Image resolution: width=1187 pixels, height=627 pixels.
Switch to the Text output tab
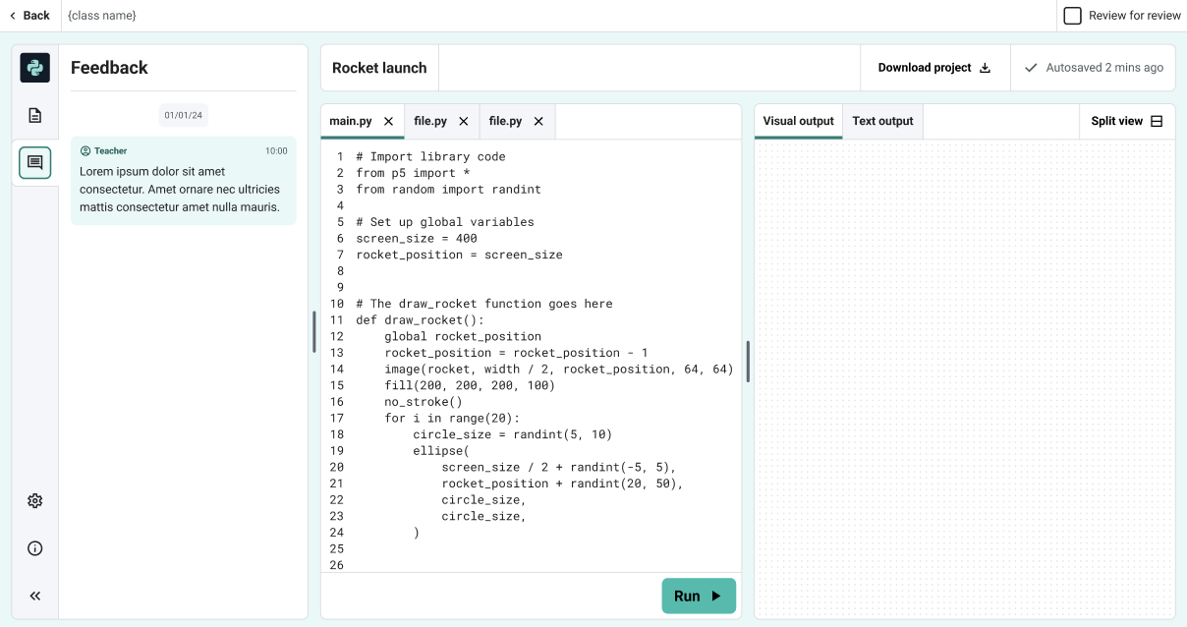click(882, 122)
